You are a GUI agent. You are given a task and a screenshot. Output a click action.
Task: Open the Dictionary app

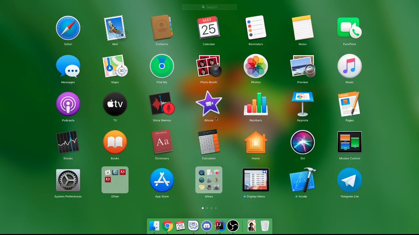162,142
